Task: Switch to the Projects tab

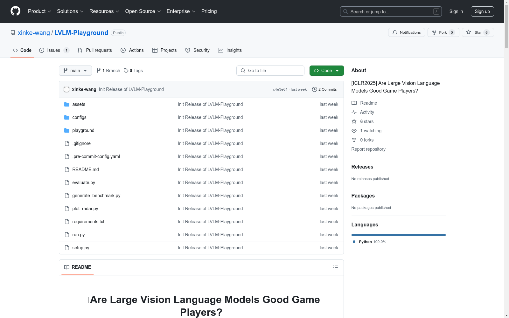Action: pos(164,50)
